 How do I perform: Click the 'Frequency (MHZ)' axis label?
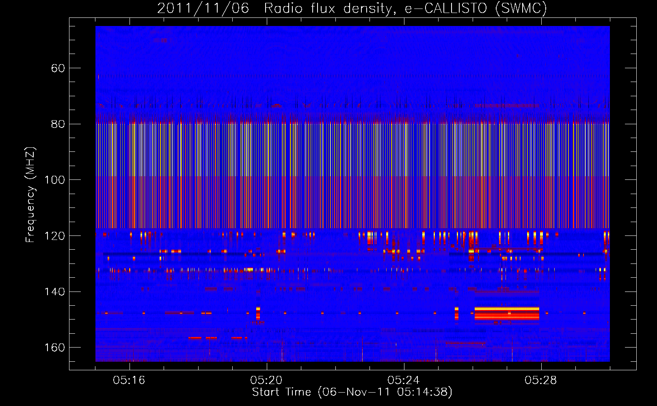[30, 195]
